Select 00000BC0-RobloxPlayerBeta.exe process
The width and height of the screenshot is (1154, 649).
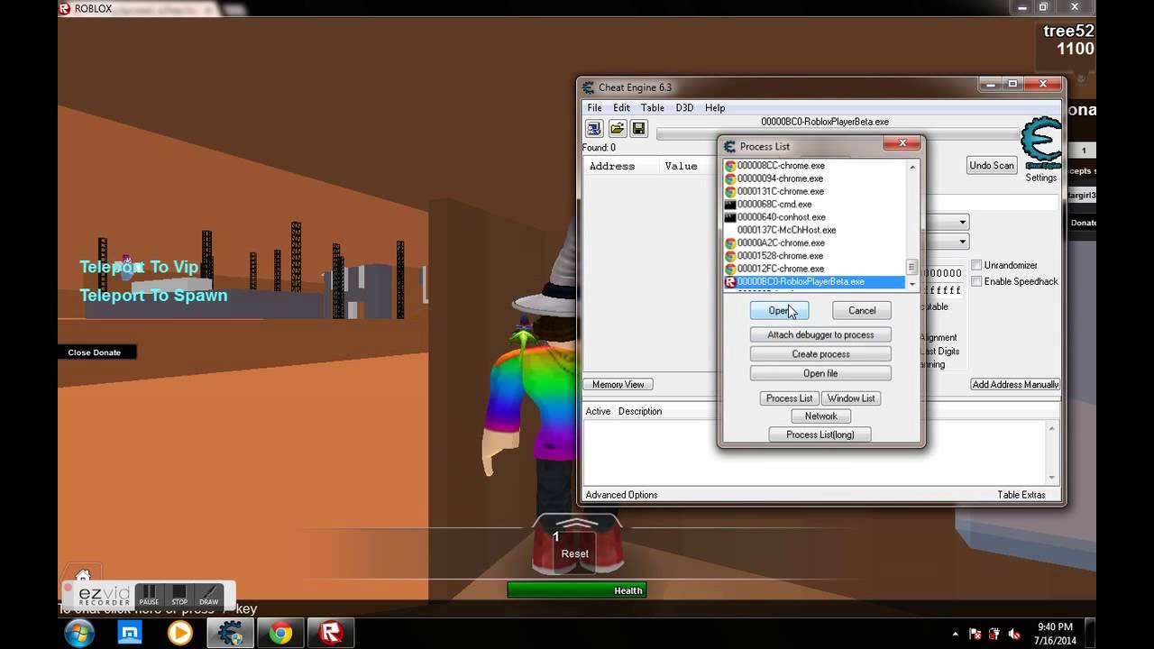tap(815, 281)
